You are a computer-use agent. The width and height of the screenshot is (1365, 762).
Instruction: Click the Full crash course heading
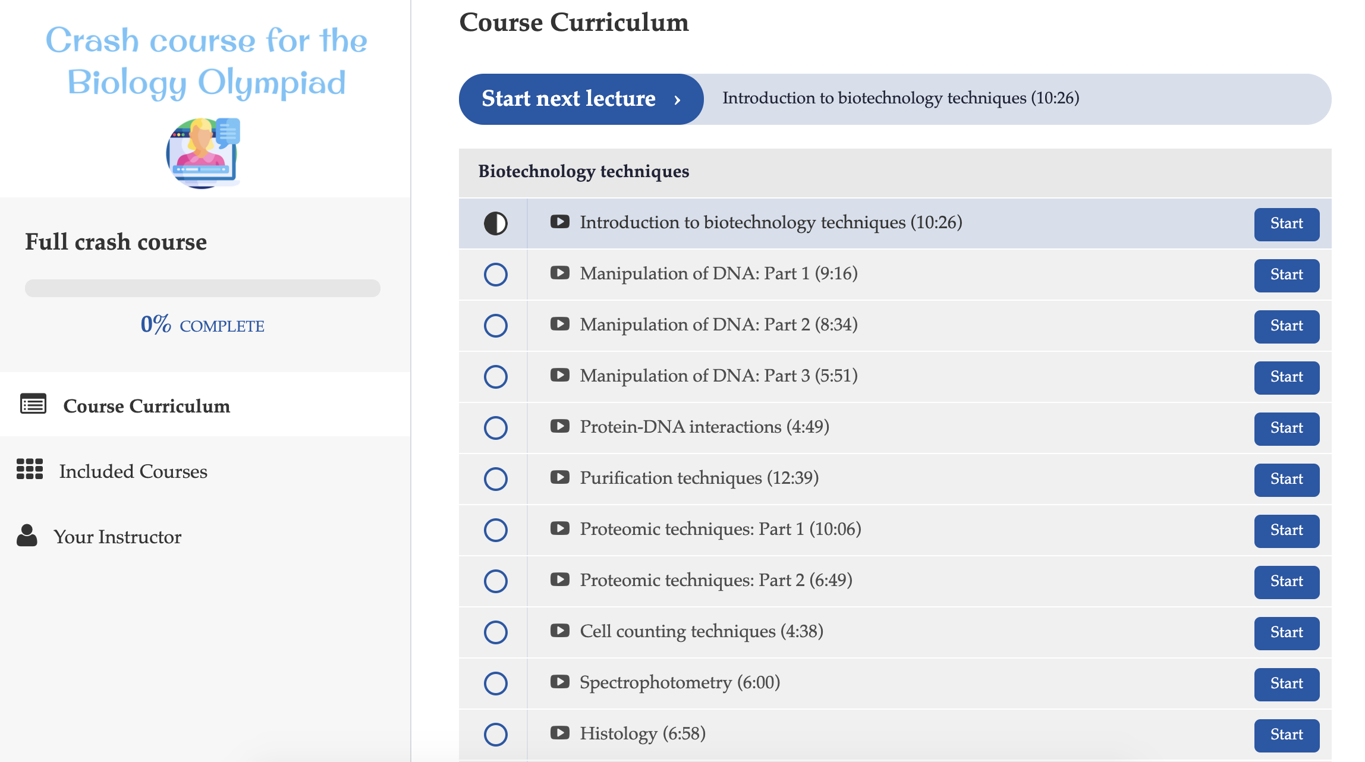click(116, 242)
